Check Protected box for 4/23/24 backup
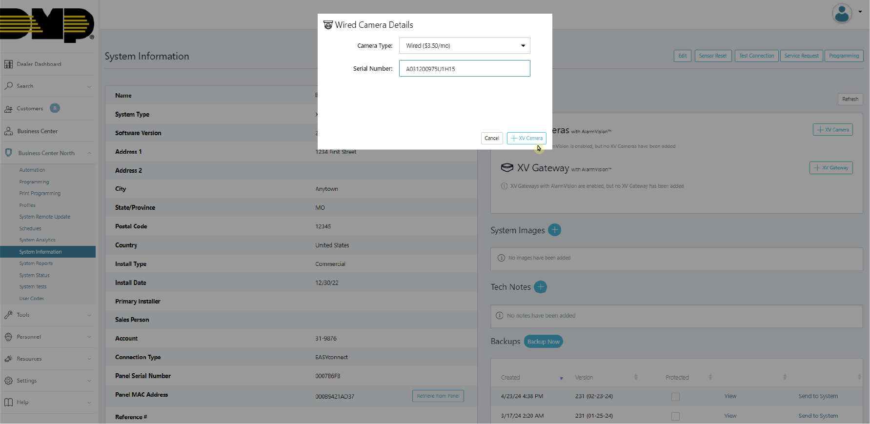 click(675, 397)
